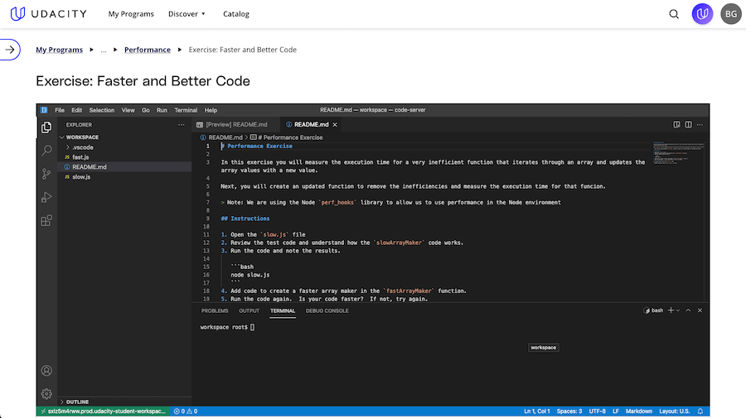Expand the breadcrumb ellipsis
Screen dimensions: 746x418
pos(104,50)
